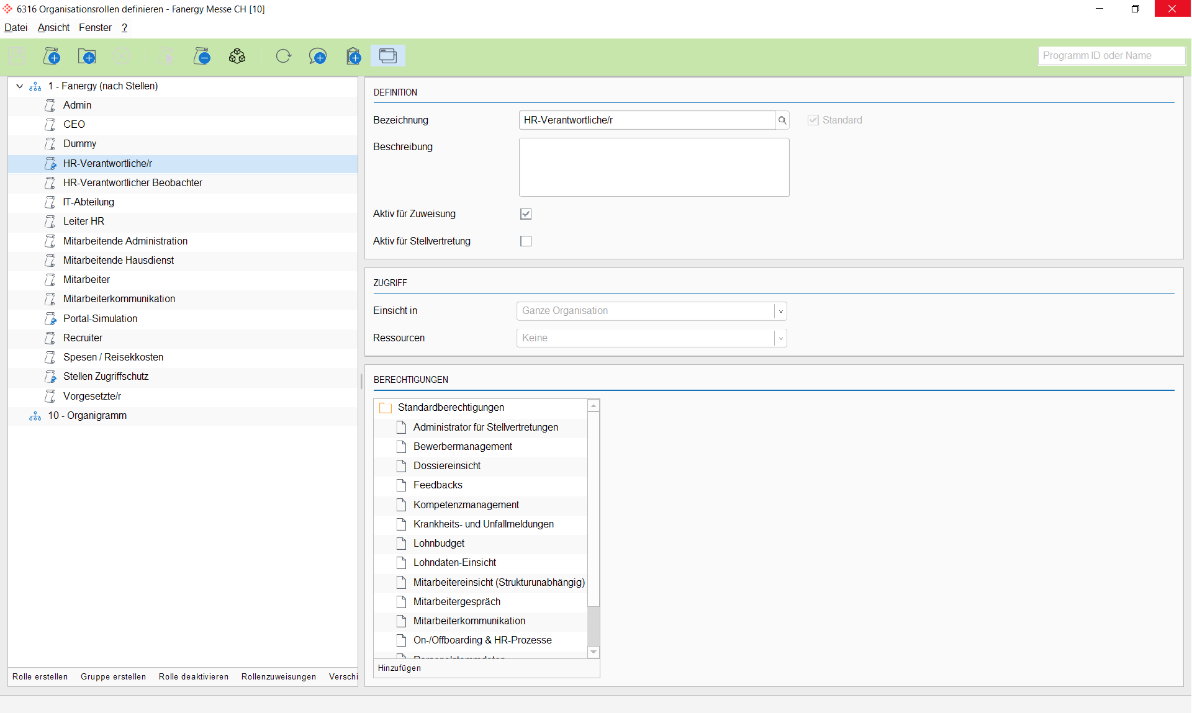Click the clipboard add toolbar icon
The image size is (1192, 713).
click(x=353, y=56)
